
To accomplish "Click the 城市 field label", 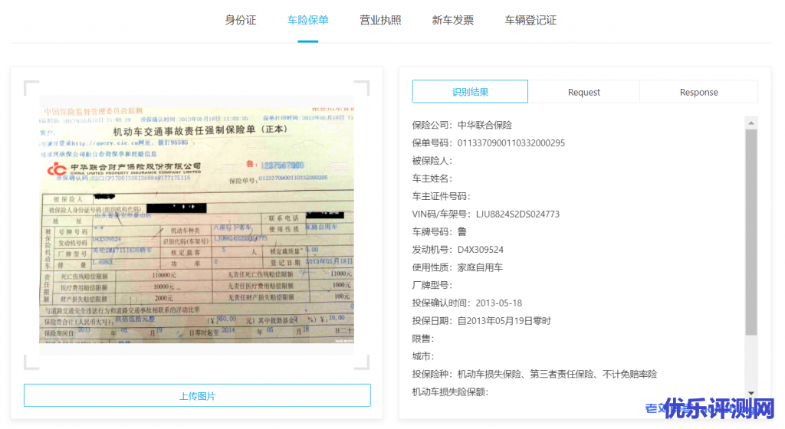I will (x=423, y=356).
